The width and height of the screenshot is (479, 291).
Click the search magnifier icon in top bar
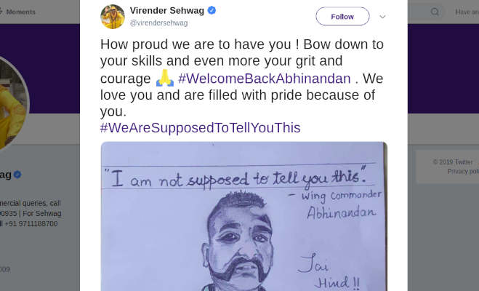[435, 12]
